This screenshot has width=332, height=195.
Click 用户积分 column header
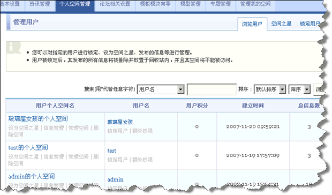tap(197, 106)
